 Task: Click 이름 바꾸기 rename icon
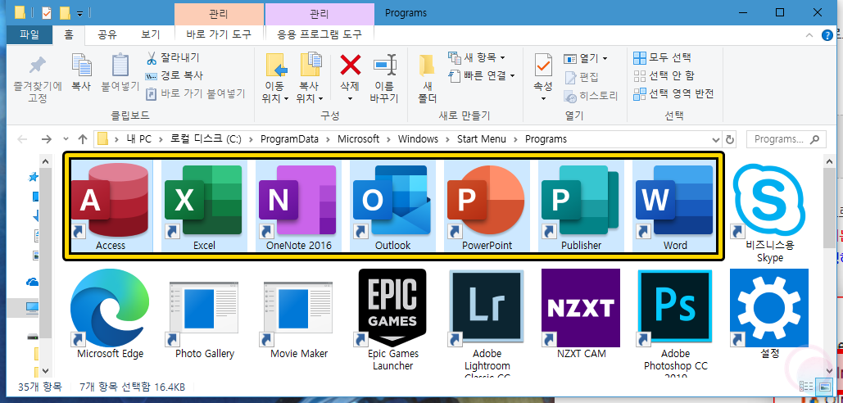pyautogui.click(x=384, y=66)
